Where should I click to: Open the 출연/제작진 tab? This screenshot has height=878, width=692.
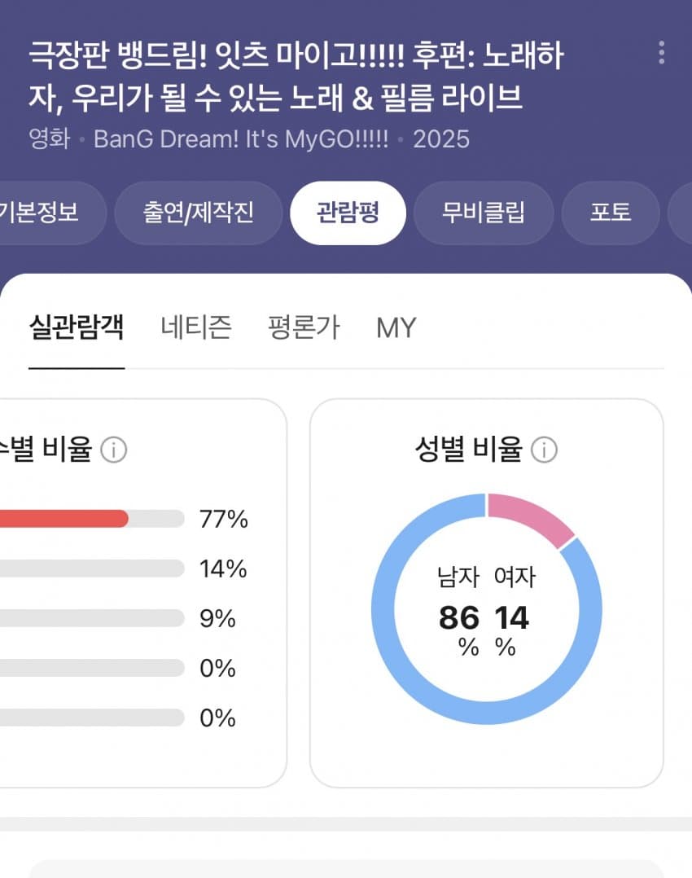click(199, 213)
